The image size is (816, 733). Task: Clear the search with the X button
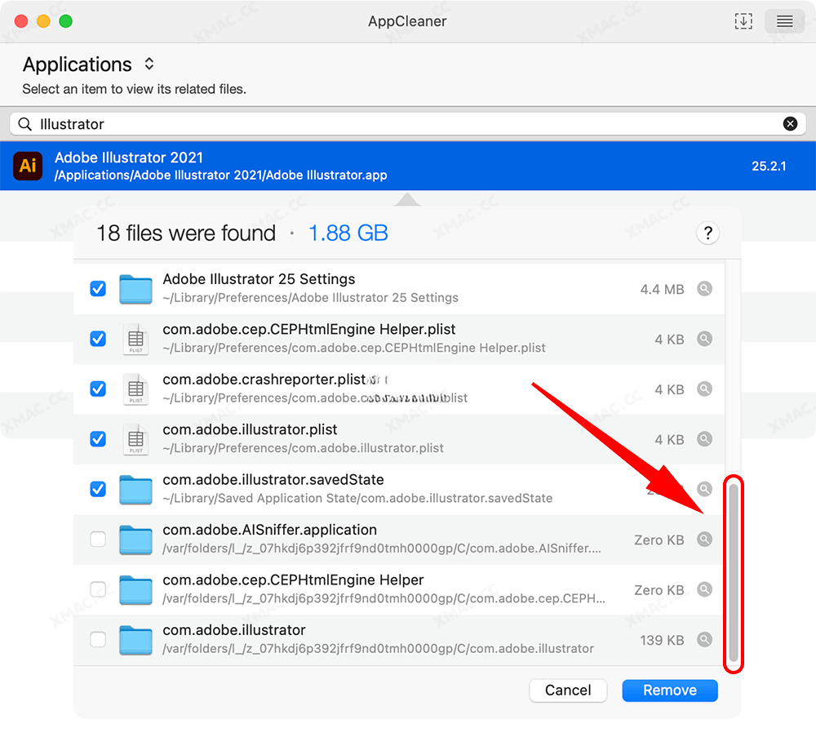(790, 123)
